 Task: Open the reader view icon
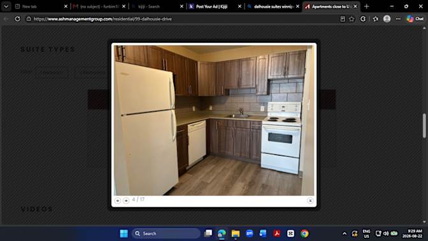pyautogui.click(x=343, y=19)
